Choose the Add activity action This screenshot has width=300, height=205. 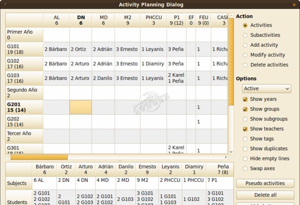tap(245, 45)
